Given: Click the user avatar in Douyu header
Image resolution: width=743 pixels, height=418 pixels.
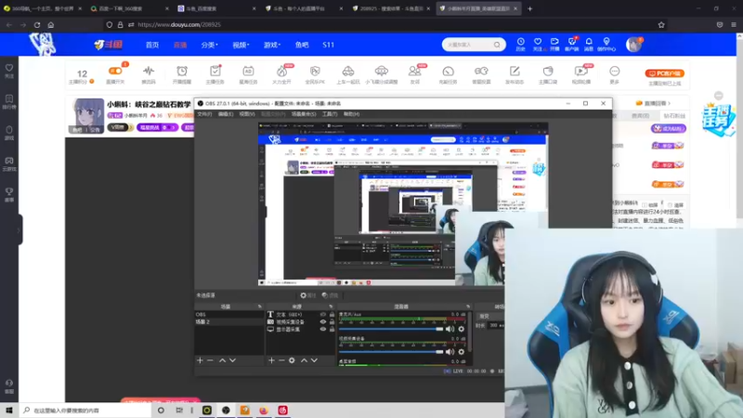Looking at the screenshot, I should pyautogui.click(x=633, y=45).
